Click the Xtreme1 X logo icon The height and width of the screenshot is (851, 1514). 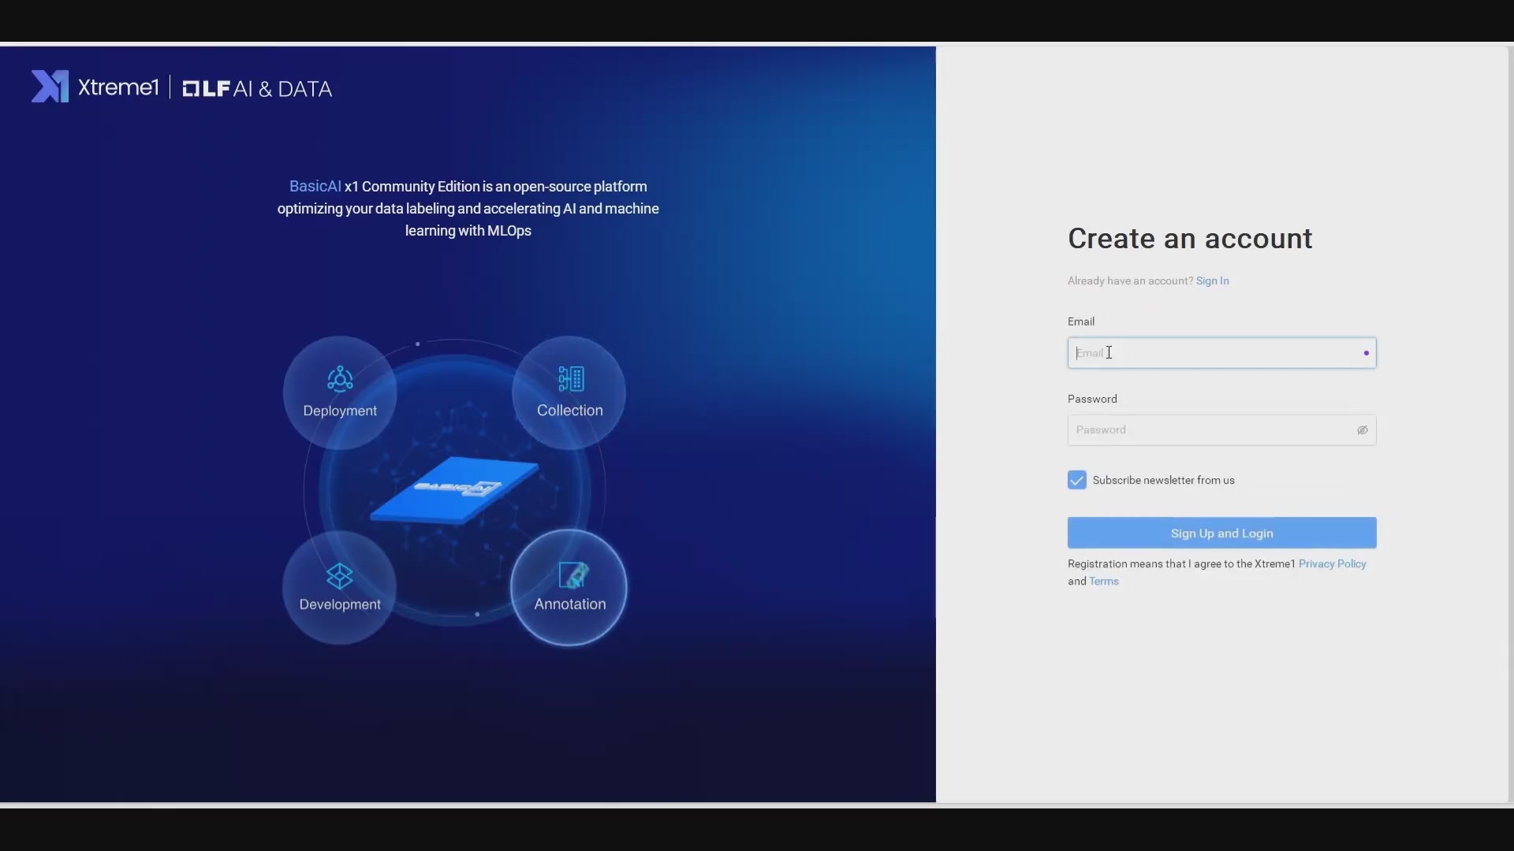click(x=50, y=87)
